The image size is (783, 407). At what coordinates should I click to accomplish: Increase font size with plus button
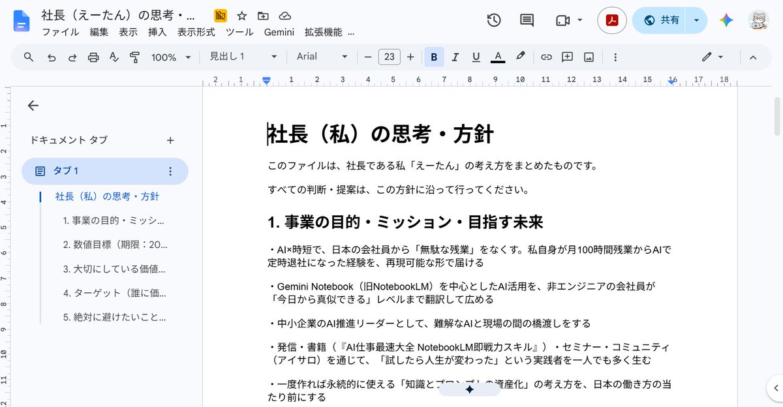tap(410, 57)
